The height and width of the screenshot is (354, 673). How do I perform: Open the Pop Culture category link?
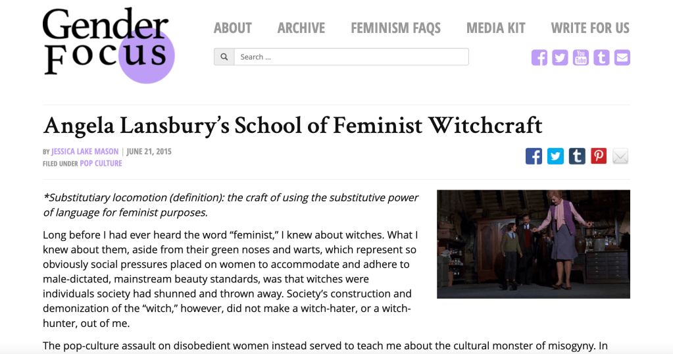point(101,163)
